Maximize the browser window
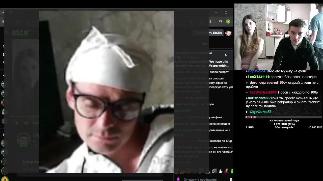This screenshot has height=181, width=323. 226,12
